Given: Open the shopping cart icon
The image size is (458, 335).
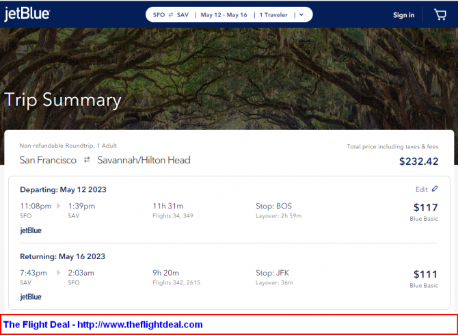Looking at the screenshot, I should (440, 14).
